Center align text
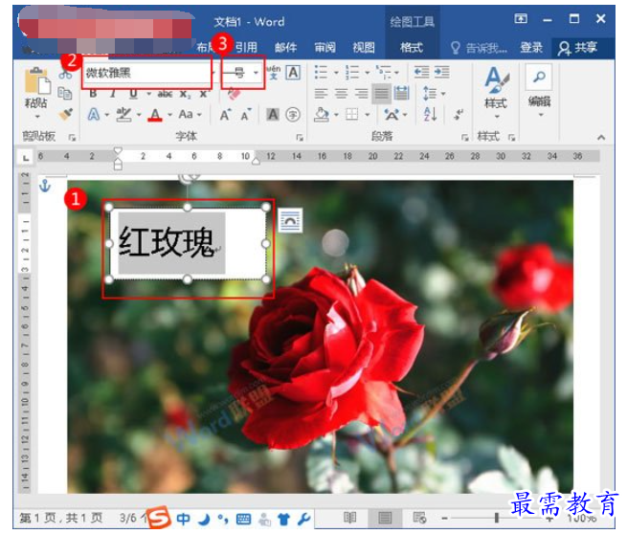This screenshot has width=627, height=534. point(341,94)
